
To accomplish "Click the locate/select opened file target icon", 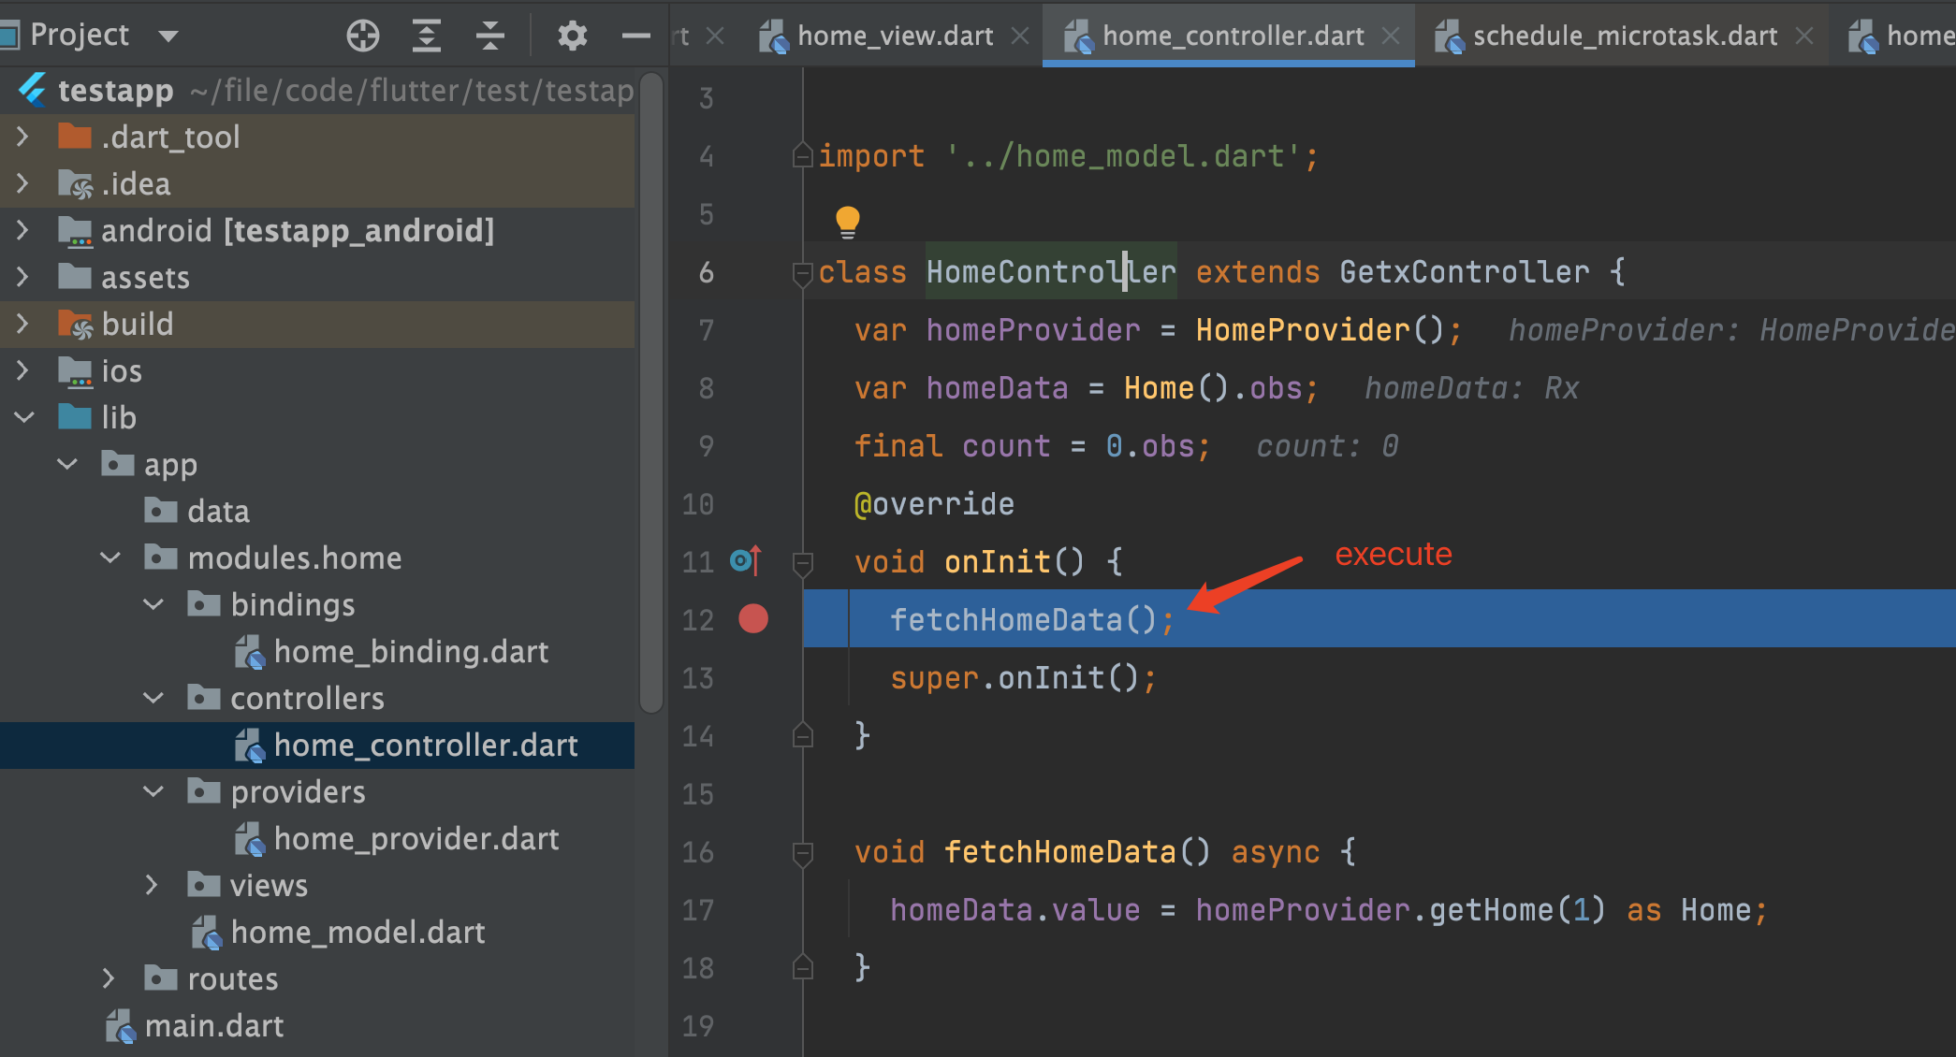I will coord(363,36).
